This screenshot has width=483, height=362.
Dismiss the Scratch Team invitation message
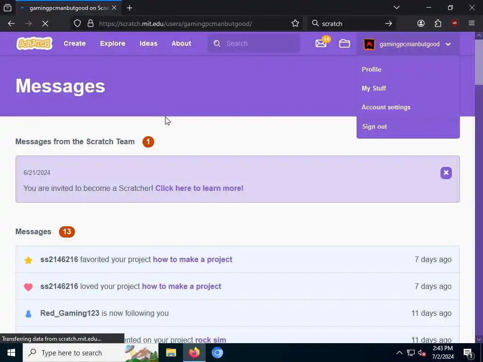pos(446,173)
